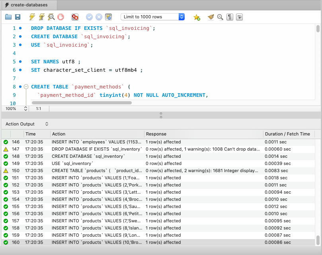Viewport: 322px width, 255px height.
Task: Click the 100% zoom control
Action: [10, 108]
